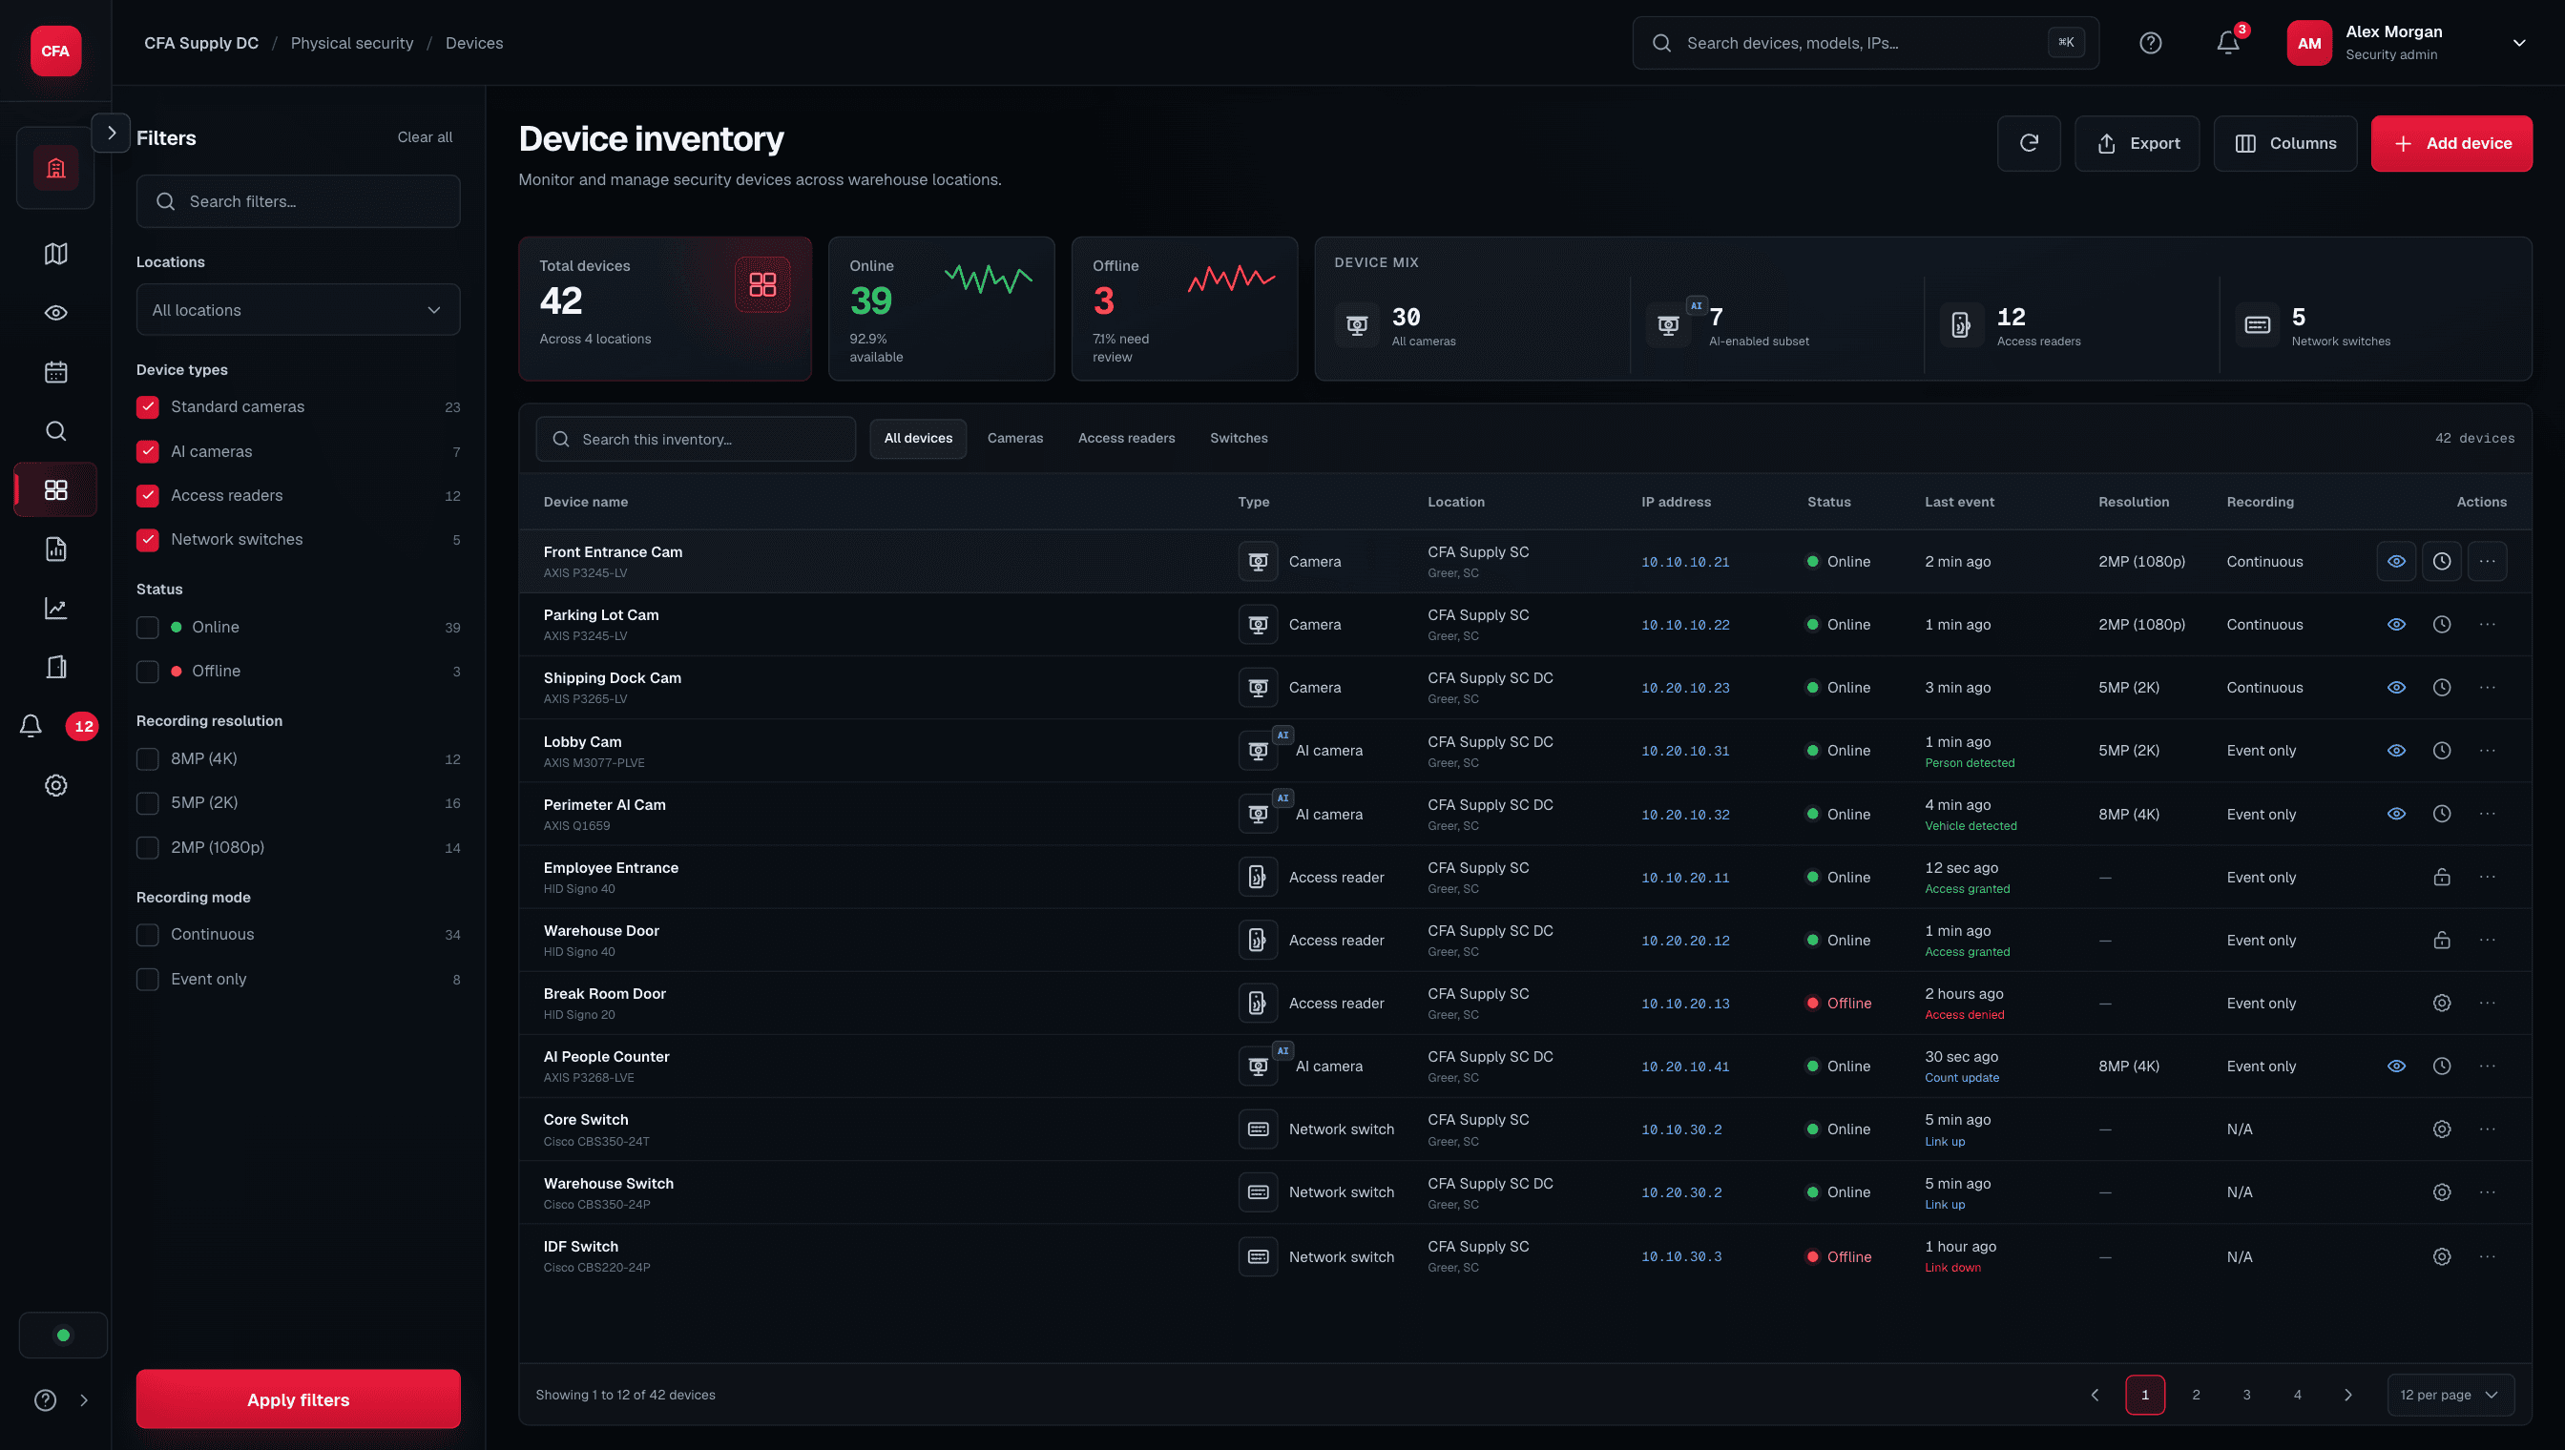Click IP address 10.20.10.23
This screenshot has width=2565, height=1450.
[1684, 688]
